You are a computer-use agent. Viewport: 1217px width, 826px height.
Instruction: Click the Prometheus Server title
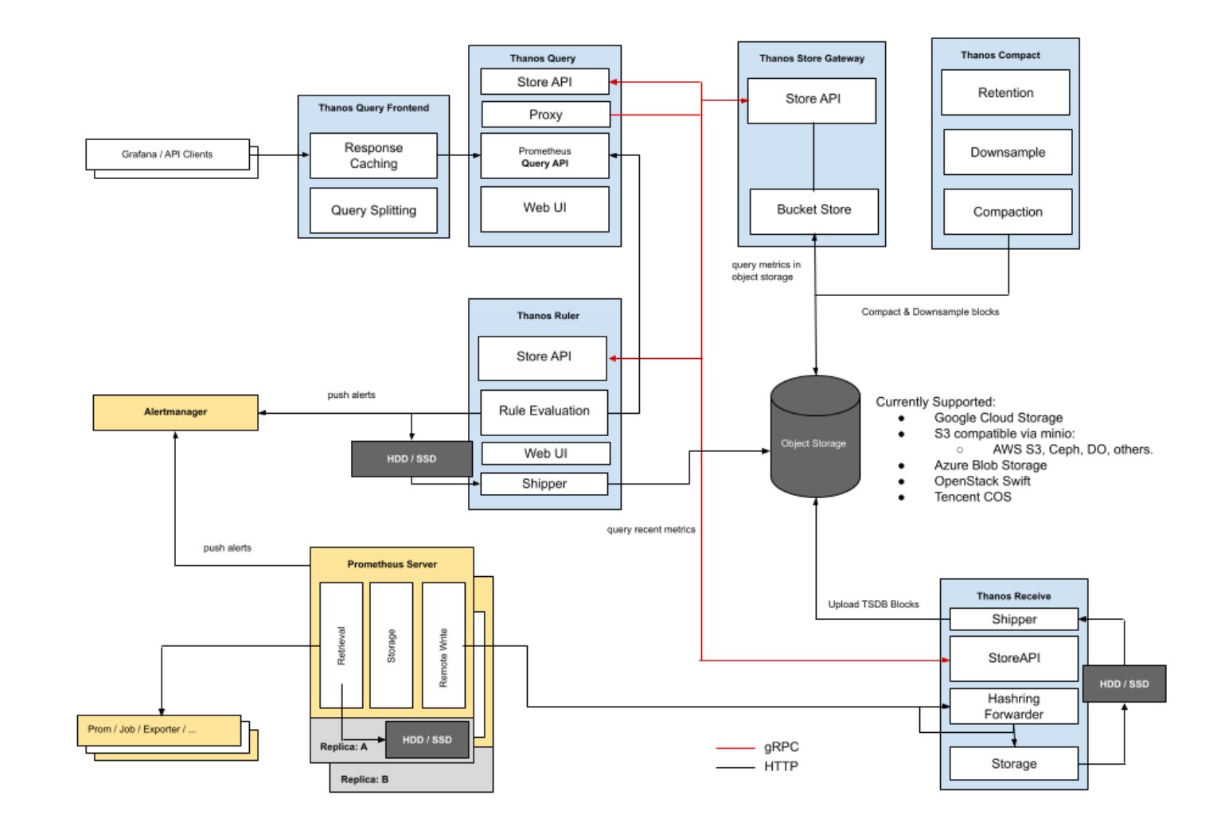tap(392, 564)
